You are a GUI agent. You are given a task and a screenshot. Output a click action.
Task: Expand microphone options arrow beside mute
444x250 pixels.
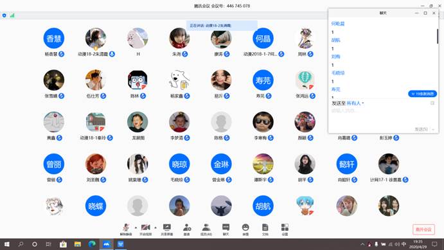point(136,228)
